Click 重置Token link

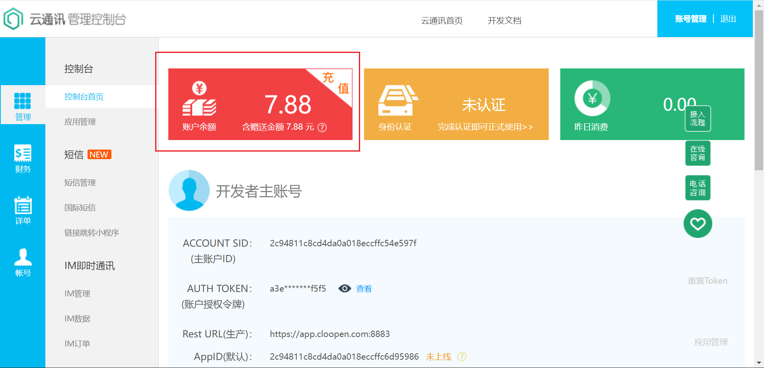707,281
